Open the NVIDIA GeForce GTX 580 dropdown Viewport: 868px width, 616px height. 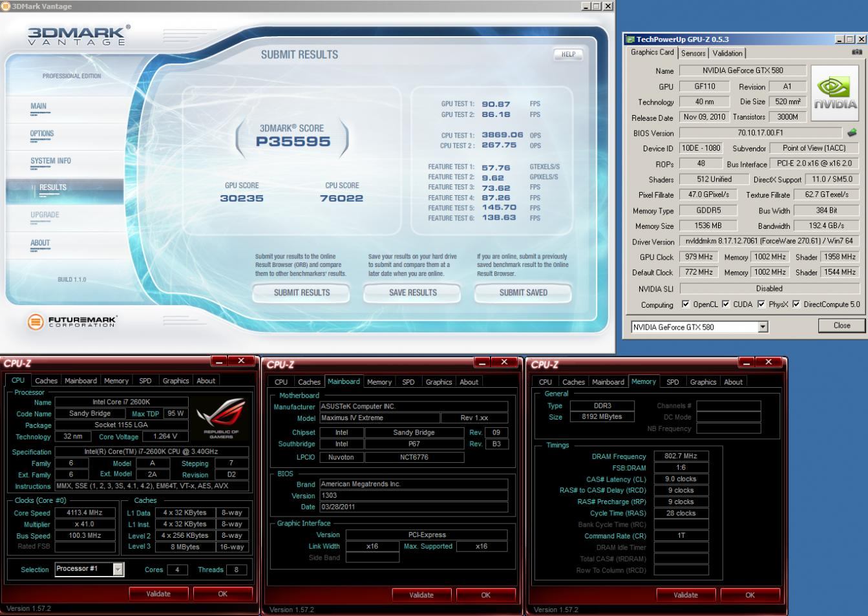[763, 327]
